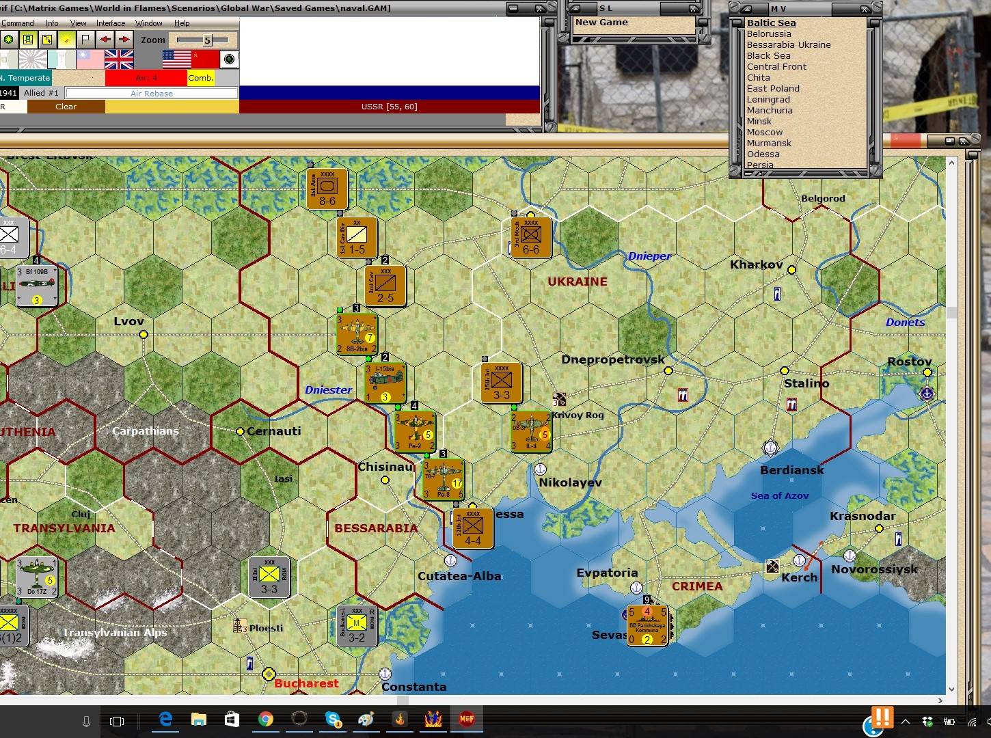Select the SB-2bis bomber counter
The image size is (991, 738).
[x=357, y=334]
